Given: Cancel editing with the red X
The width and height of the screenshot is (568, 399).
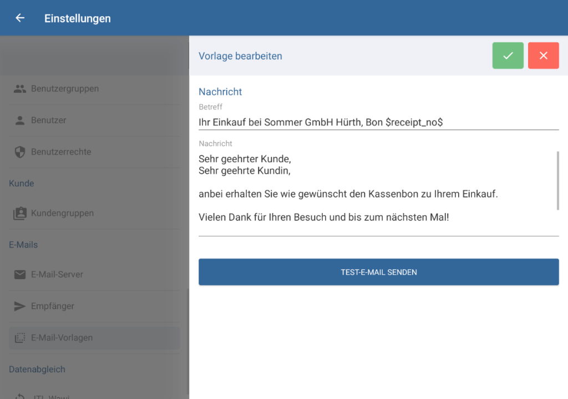Looking at the screenshot, I should tap(544, 55).
